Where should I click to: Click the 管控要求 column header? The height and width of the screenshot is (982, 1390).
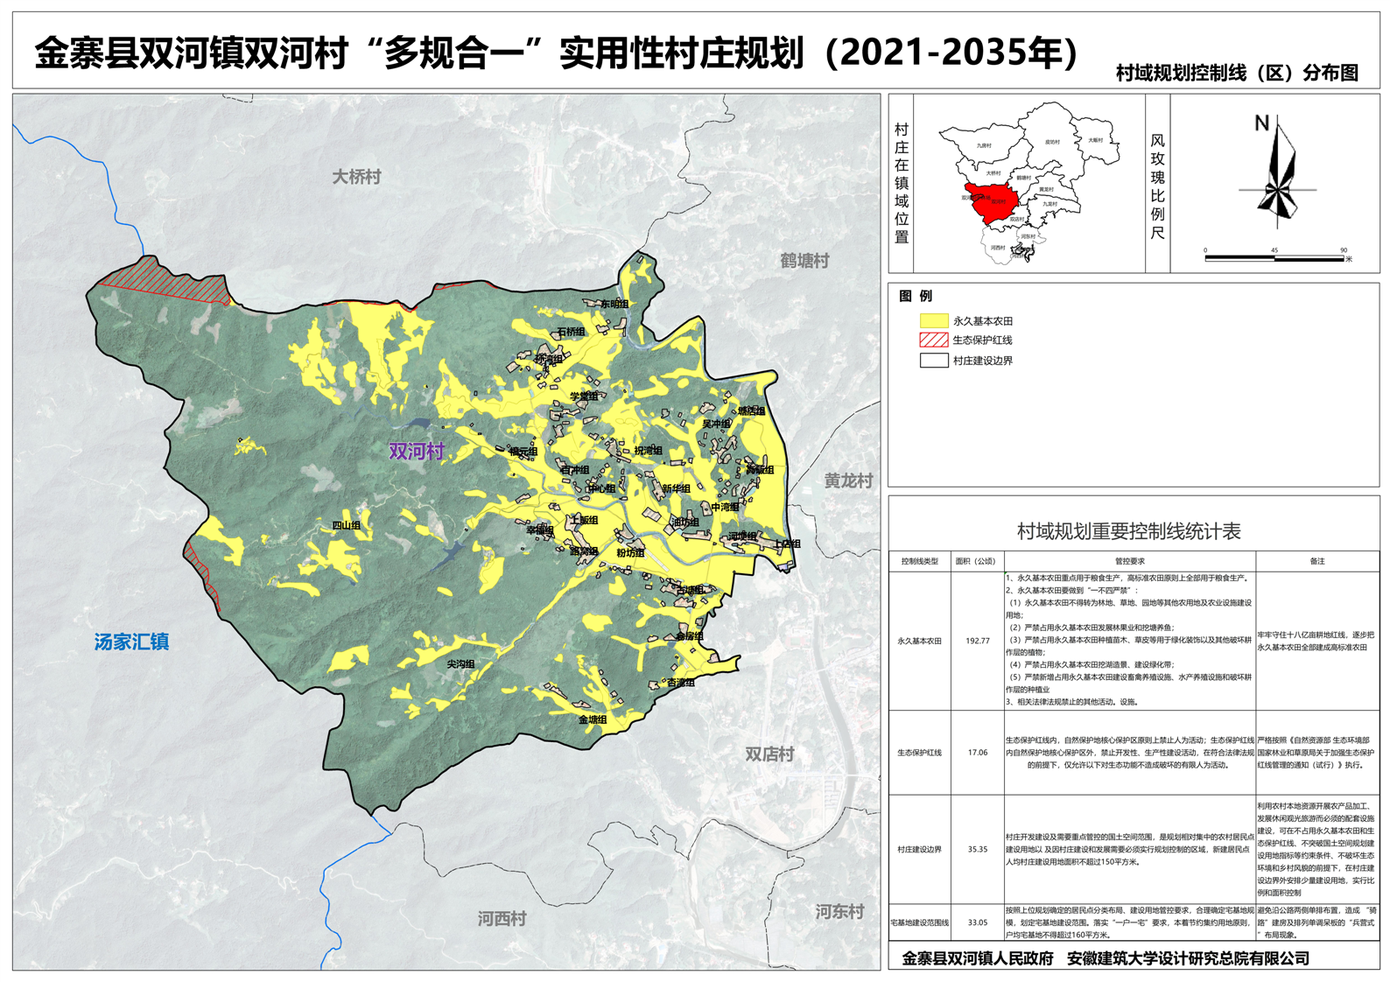[1129, 561]
